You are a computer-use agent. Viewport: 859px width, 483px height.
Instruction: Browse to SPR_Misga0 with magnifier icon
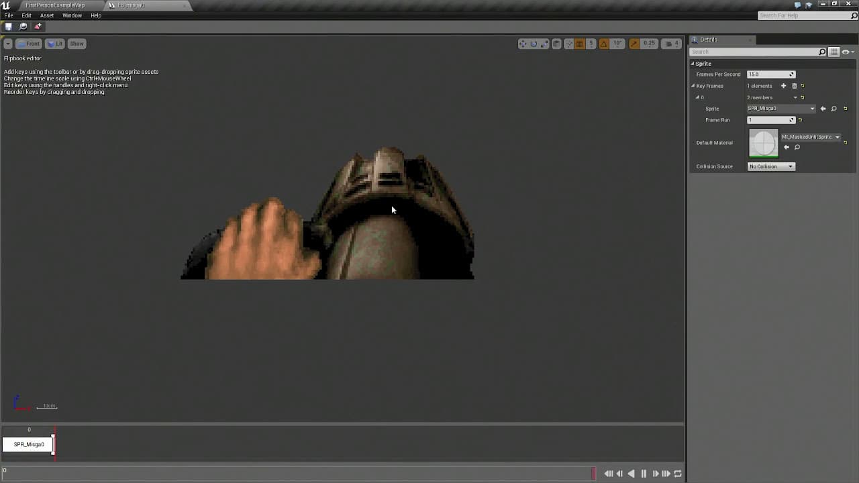click(x=834, y=109)
